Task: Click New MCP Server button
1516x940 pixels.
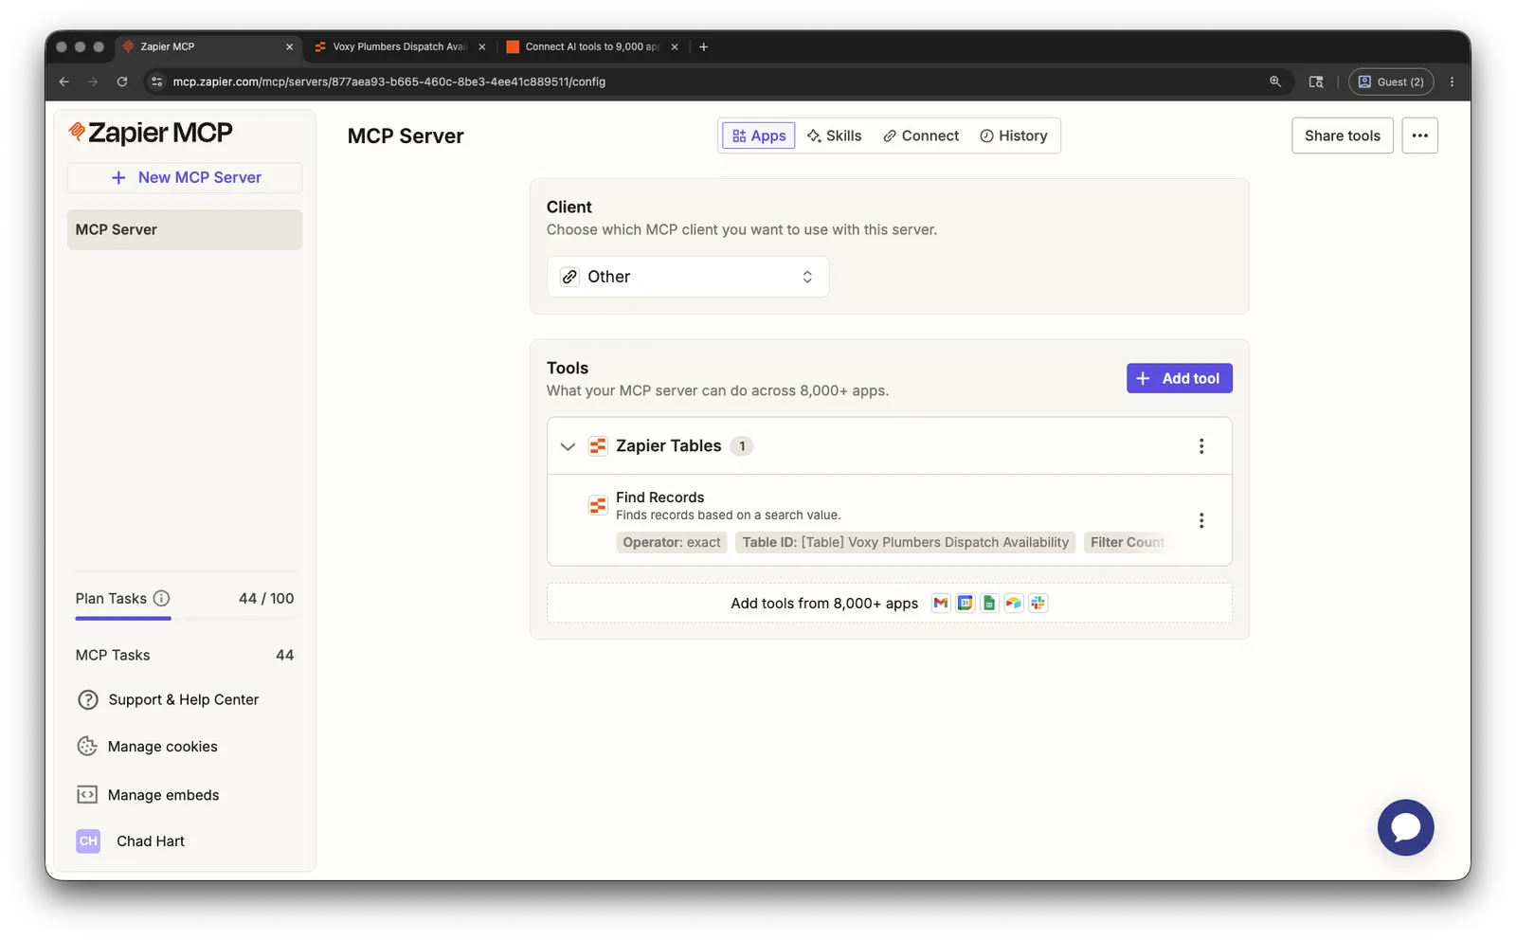Action: (185, 177)
